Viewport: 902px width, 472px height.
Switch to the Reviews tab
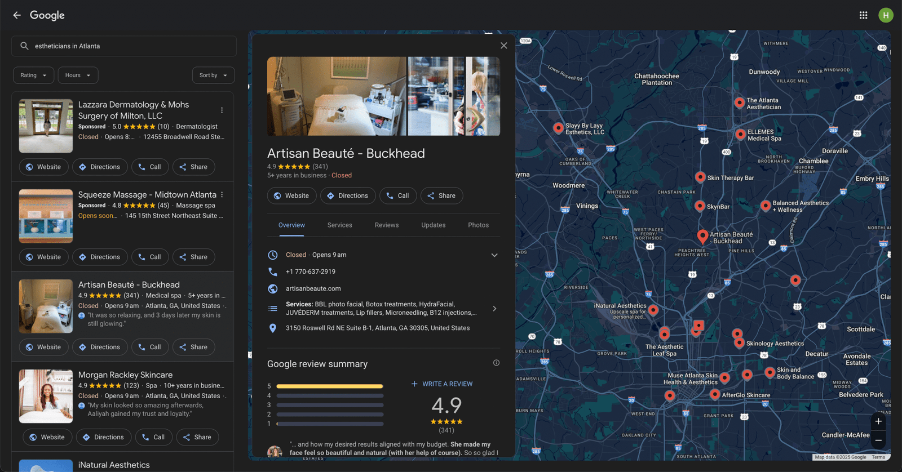point(387,225)
